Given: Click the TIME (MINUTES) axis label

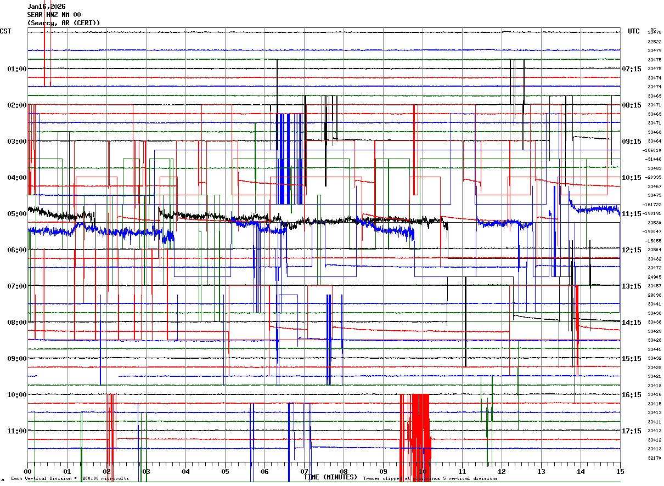Looking at the screenshot, I should 330,477.
